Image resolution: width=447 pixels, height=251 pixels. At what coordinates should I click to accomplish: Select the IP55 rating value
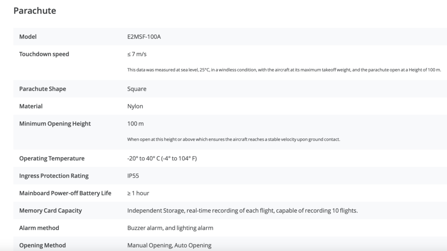(133, 176)
